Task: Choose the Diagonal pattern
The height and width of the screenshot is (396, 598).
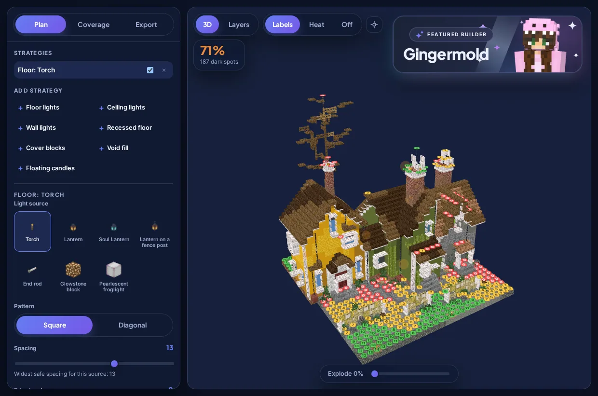Action: click(x=133, y=325)
